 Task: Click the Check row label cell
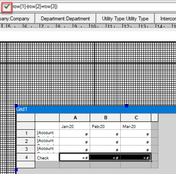[x=47, y=157]
